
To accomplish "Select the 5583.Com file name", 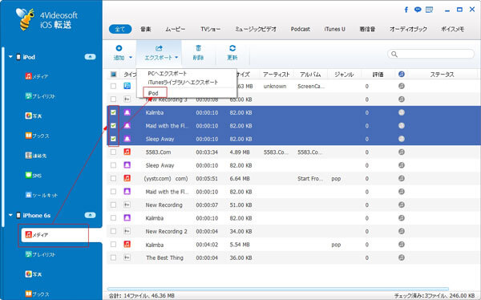I will point(158,152).
